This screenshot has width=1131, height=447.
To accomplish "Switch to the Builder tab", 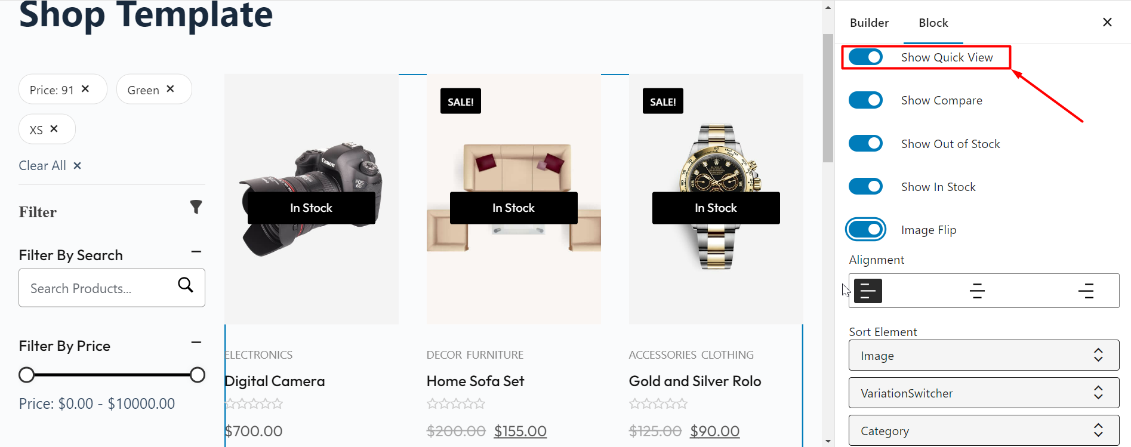I will (x=869, y=23).
